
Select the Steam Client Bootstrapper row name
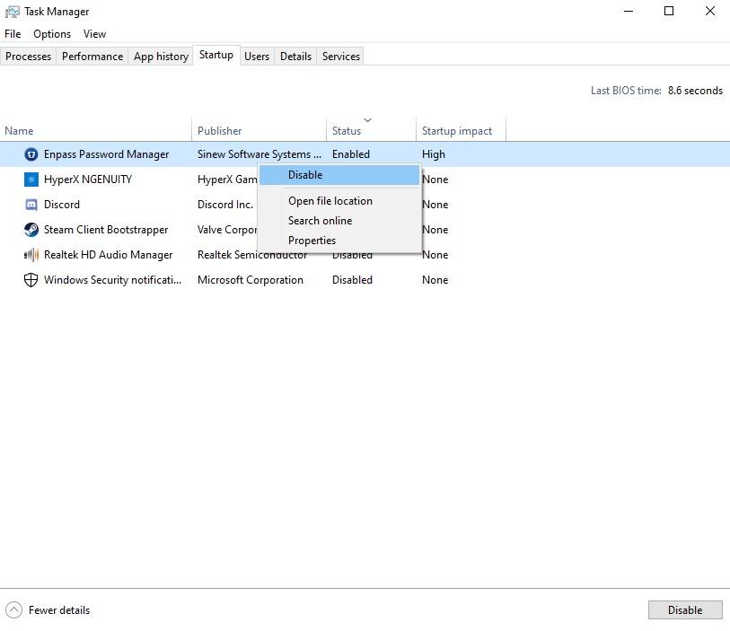point(106,230)
